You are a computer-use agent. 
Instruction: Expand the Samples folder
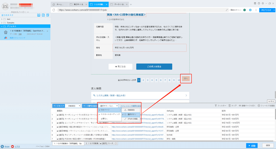pyautogui.click(x=2, y=23)
